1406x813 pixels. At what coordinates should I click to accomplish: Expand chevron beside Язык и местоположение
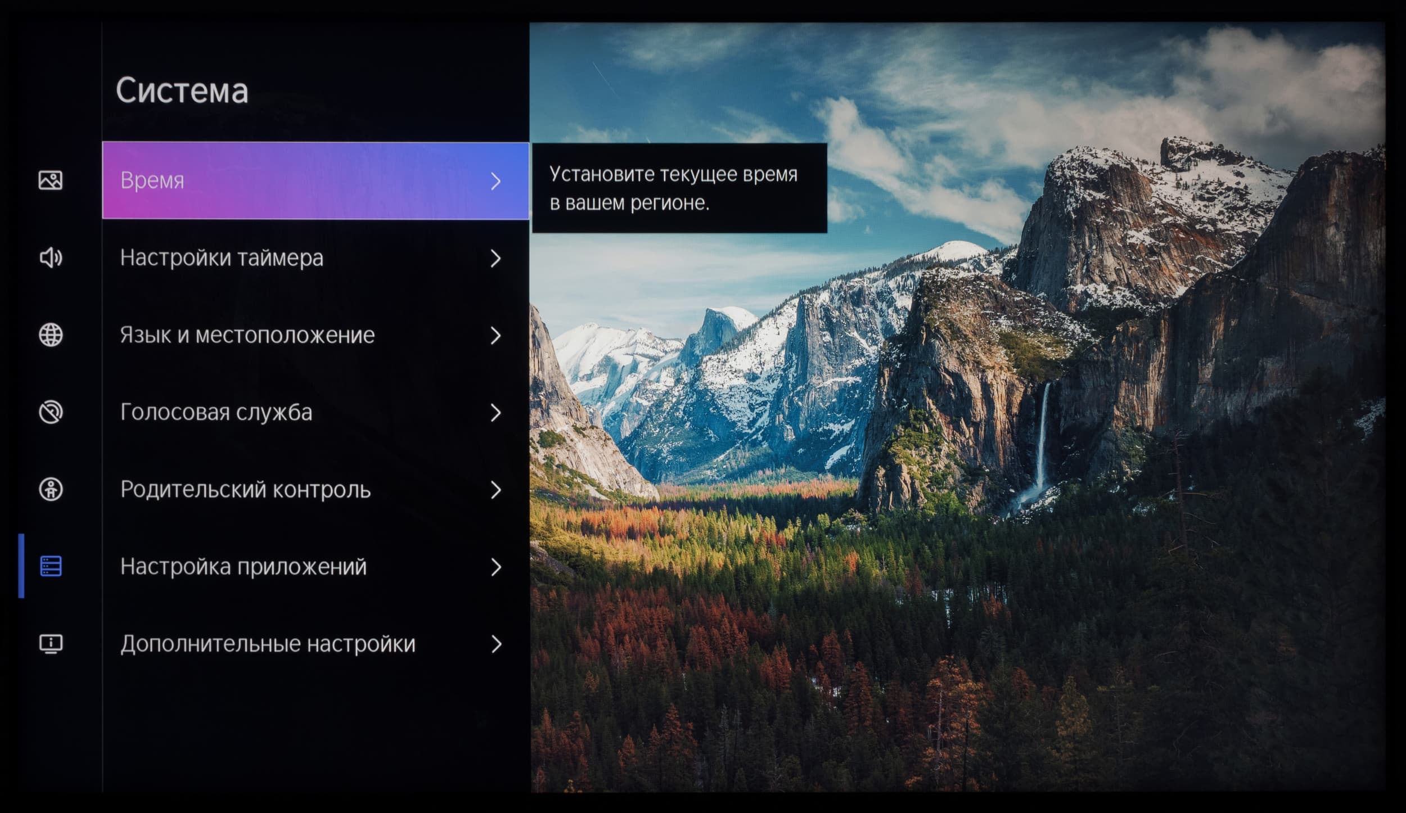pos(495,335)
